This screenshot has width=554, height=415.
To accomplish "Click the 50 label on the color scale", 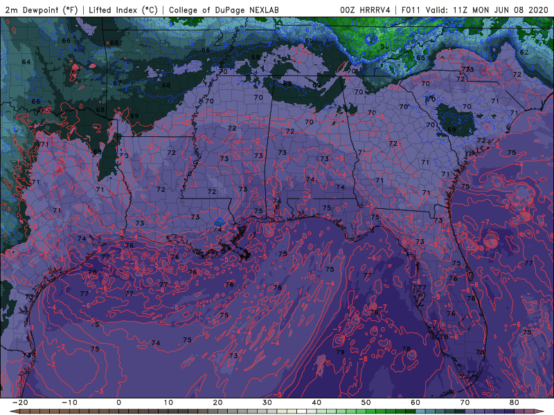I will pyautogui.click(x=366, y=403).
